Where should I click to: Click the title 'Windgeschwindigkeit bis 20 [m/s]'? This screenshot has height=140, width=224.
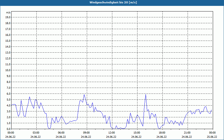click(x=113, y=3)
